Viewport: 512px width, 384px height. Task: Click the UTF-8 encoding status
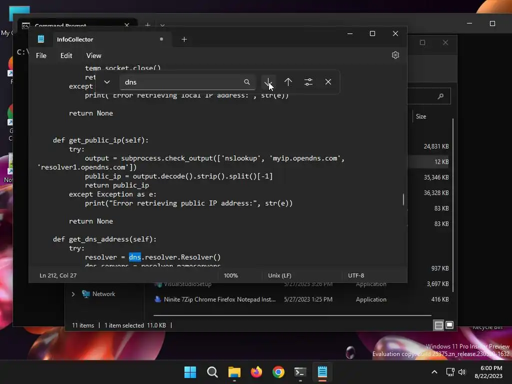click(x=356, y=275)
